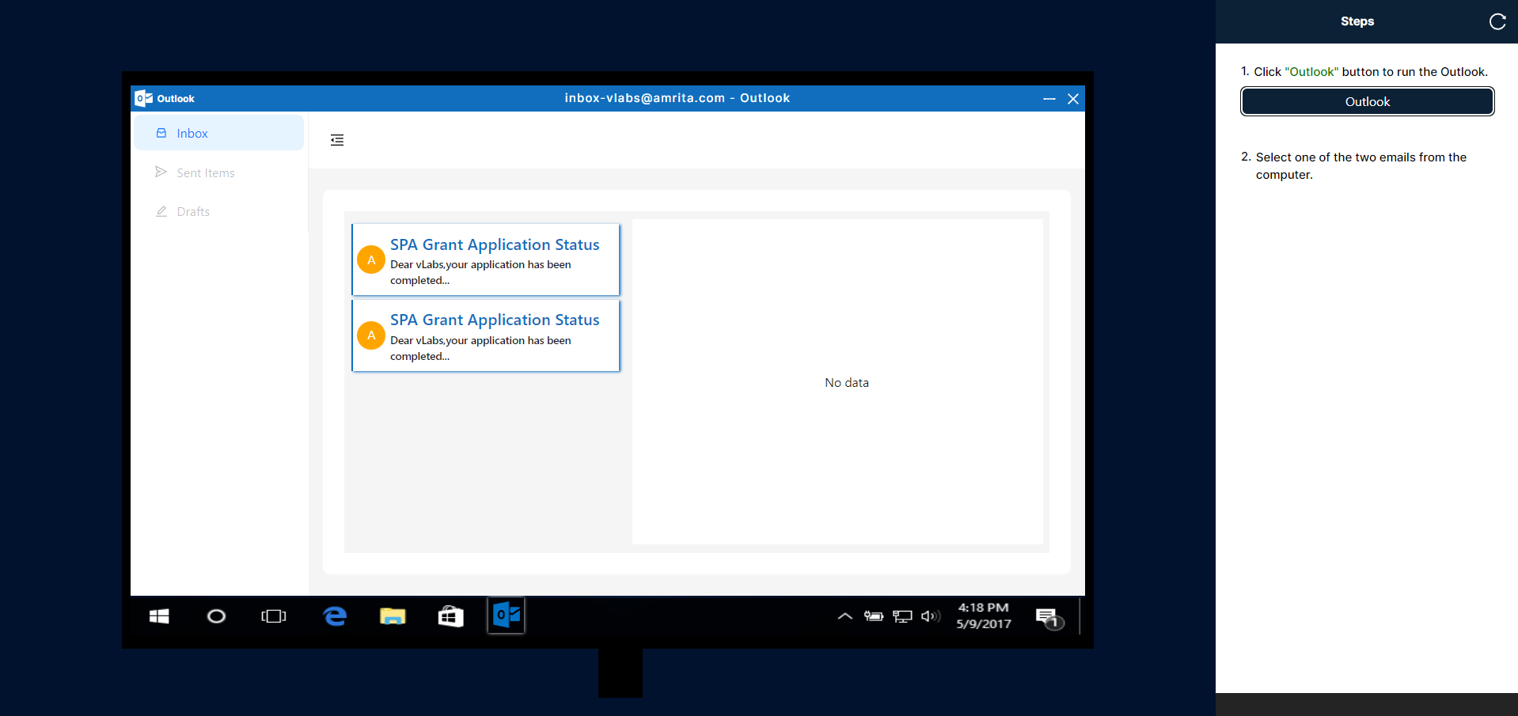Launch Microsoft Edge from the taskbar

pos(335,616)
